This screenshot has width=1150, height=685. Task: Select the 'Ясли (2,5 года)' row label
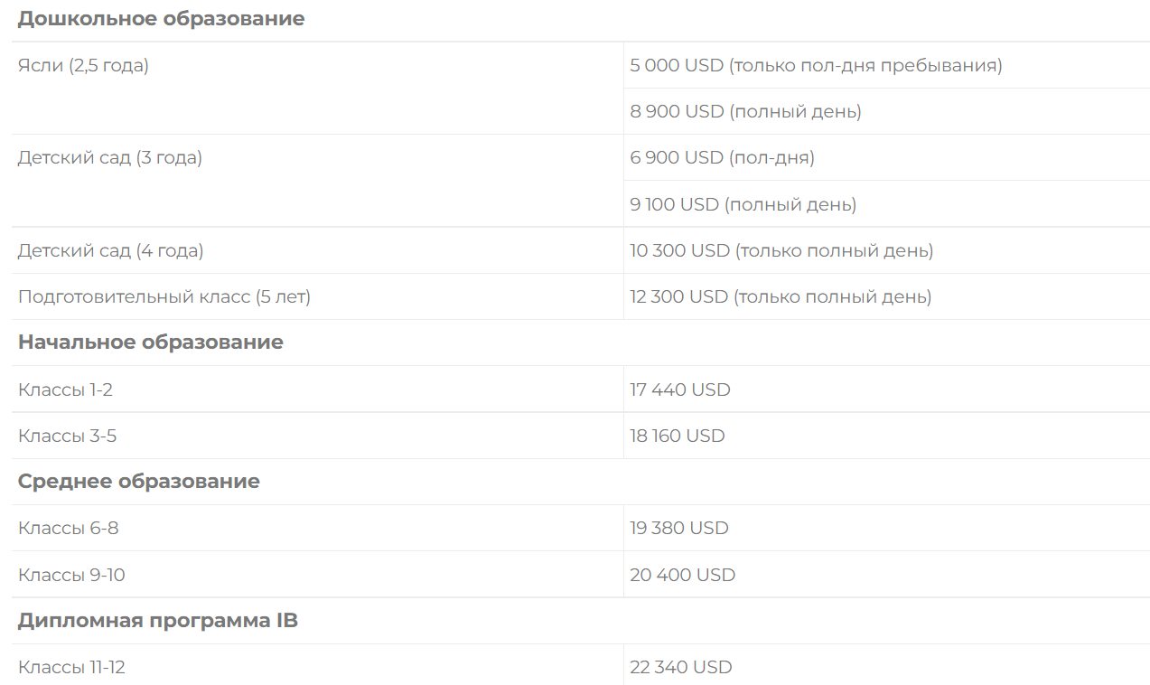(83, 65)
